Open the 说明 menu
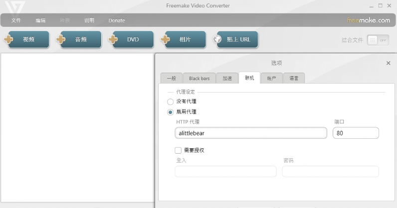This screenshot has width=397, height=208. pyautogui.click(x=89, y=20)
